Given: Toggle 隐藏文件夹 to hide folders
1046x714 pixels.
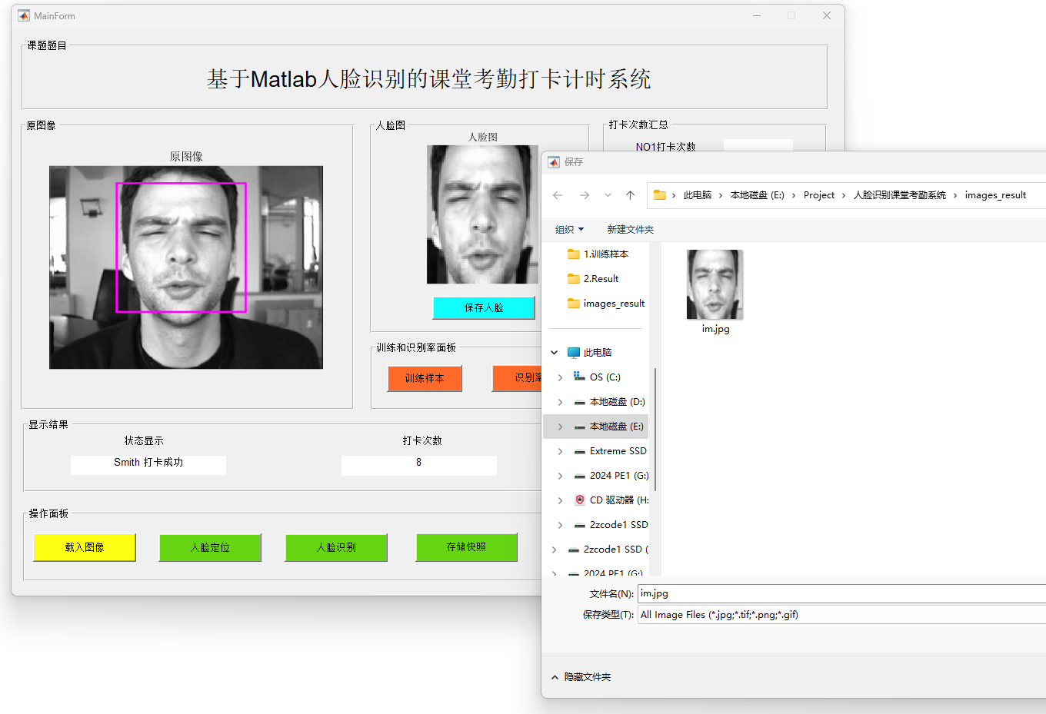Looking at the screenshot, I should tap(581, 677).
